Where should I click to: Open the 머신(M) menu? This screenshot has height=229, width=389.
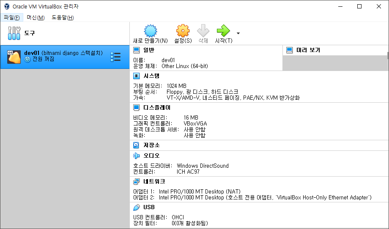36,18
